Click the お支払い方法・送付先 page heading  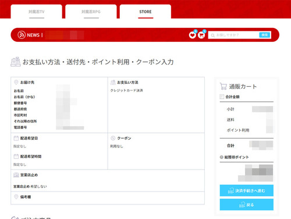coord(98,62)
